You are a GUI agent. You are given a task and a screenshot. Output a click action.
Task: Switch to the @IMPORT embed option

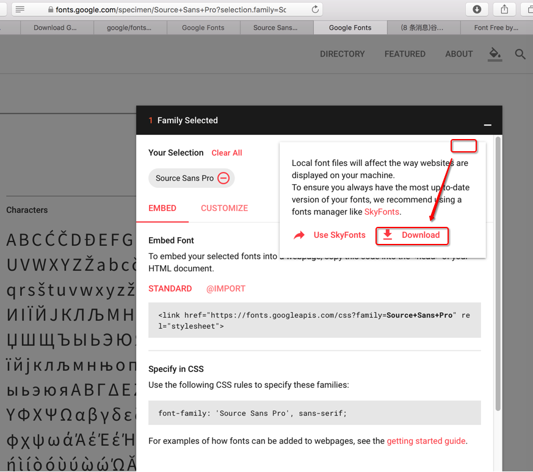tap(226, 288)
